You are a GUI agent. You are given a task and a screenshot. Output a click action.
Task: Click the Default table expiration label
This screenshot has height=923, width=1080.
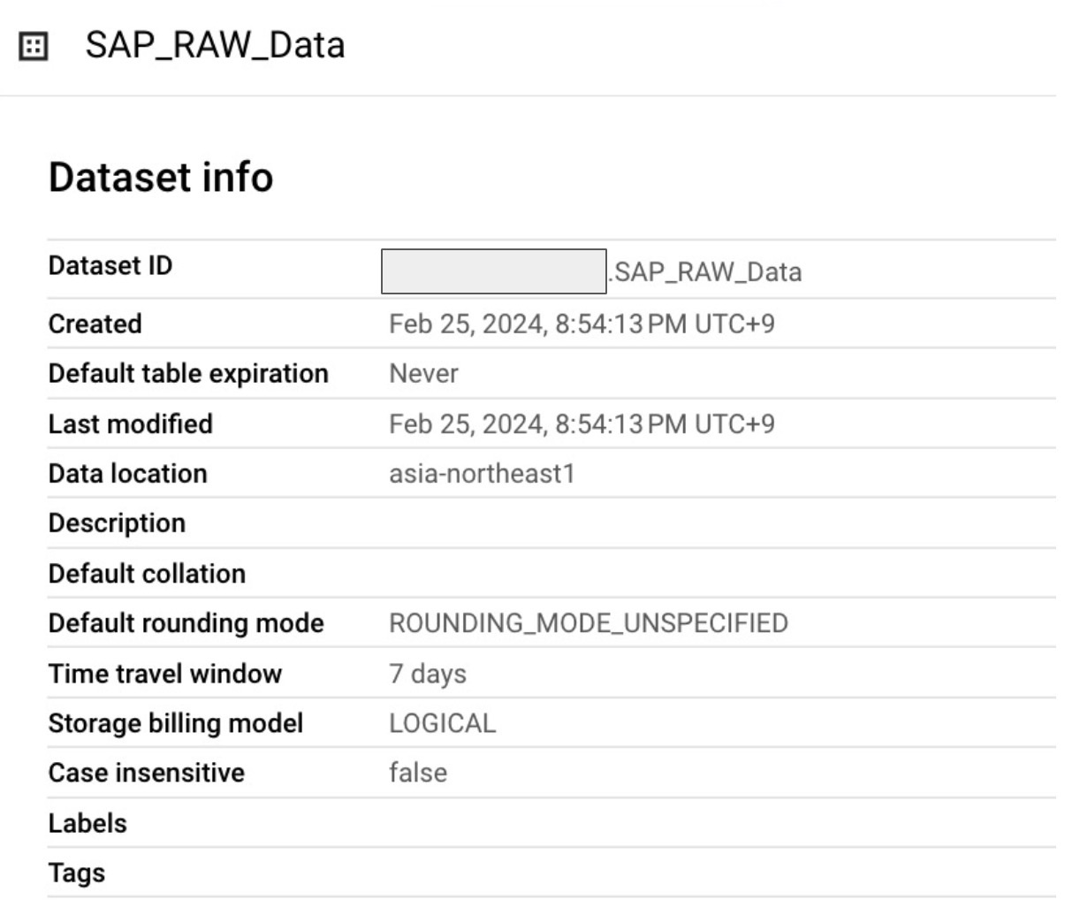tap(188, 374)
